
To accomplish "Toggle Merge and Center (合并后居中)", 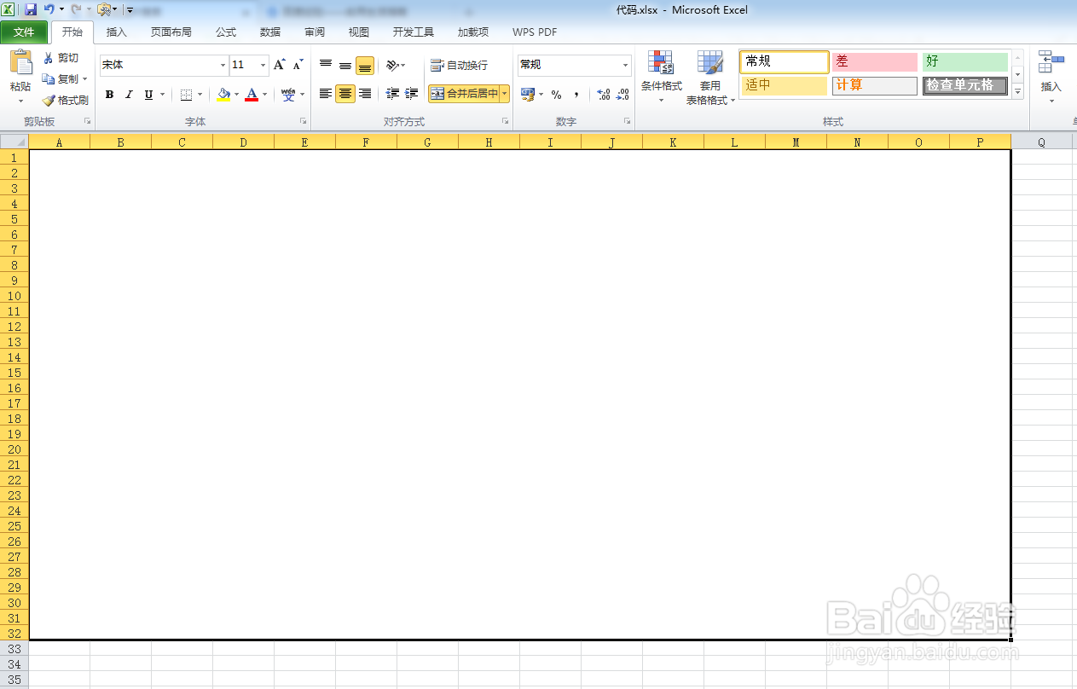I will [464, 94].
